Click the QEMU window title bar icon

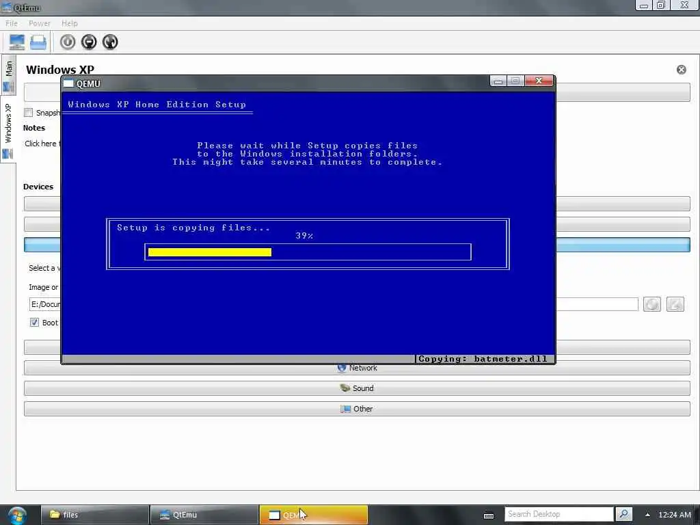68,83
